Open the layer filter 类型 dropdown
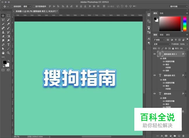 point(159,40)
